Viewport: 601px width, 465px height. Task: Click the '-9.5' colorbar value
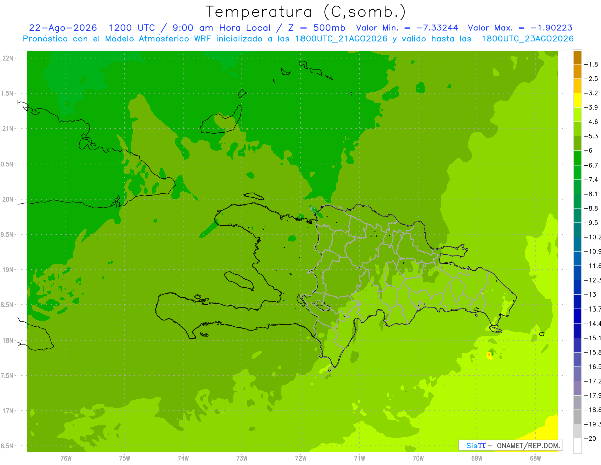tap(591, 223)
